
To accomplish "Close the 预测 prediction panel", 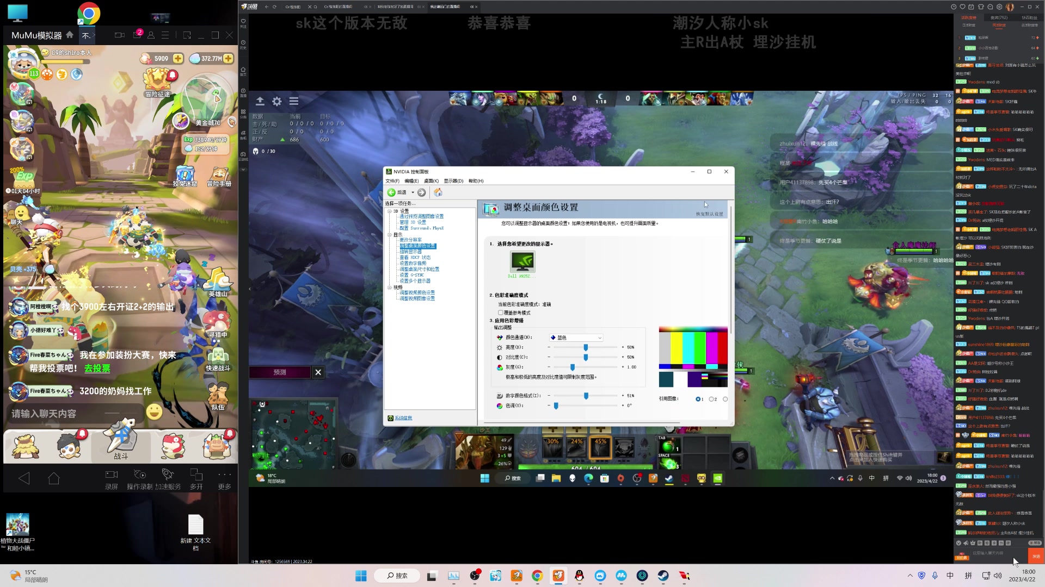I will click(318, 372).
